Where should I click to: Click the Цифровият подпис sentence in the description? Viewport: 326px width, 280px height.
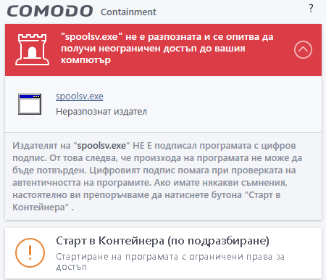pos(154,176)
